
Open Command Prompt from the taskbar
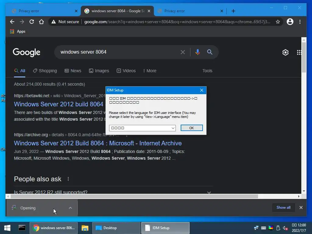[22, 228]
